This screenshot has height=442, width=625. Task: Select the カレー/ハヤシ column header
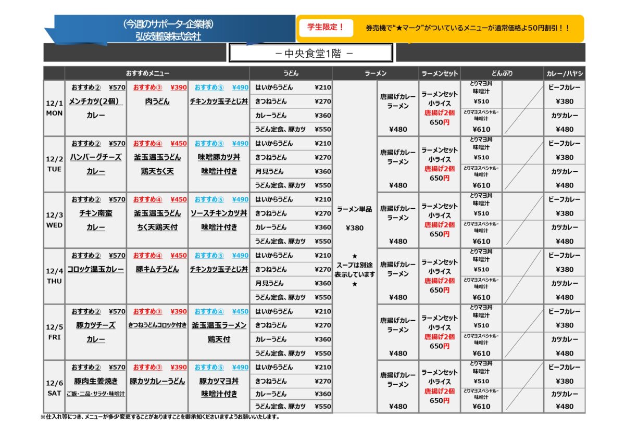[565, 73]
